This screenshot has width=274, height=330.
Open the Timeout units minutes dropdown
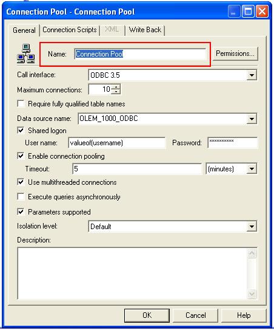(x=252, y=169)
